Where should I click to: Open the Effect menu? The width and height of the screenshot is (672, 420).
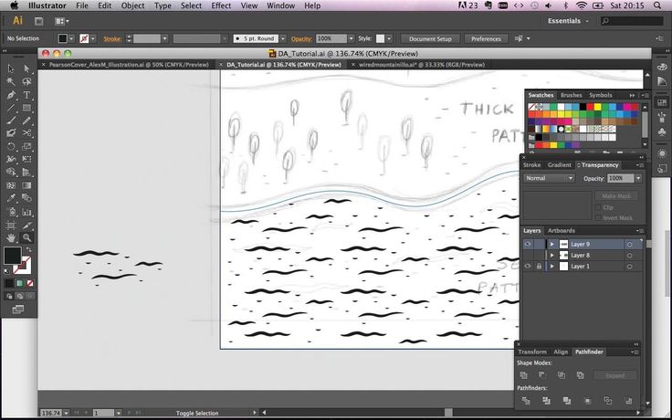click(x=221, y=5)
